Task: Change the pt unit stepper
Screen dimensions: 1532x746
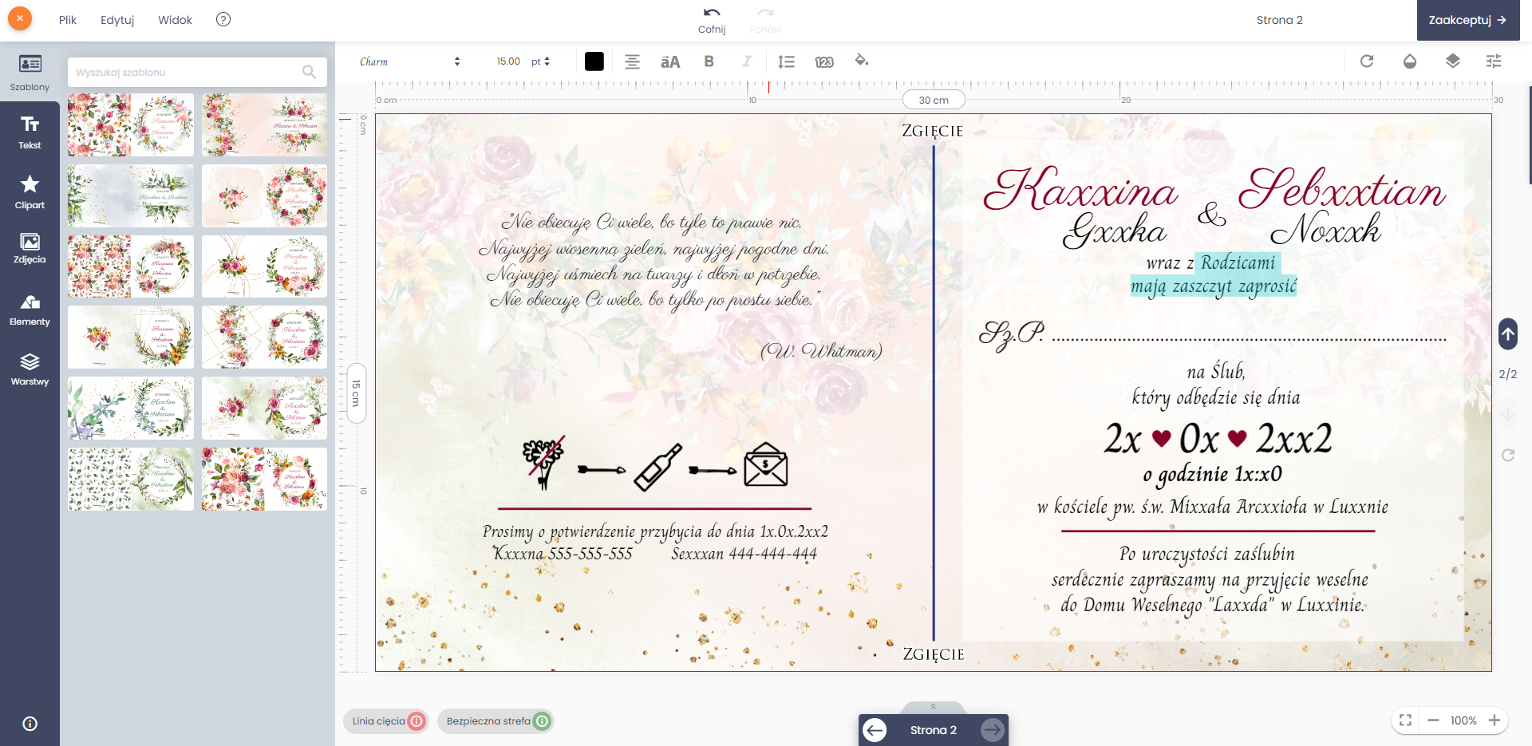Action: click(541, 61)
